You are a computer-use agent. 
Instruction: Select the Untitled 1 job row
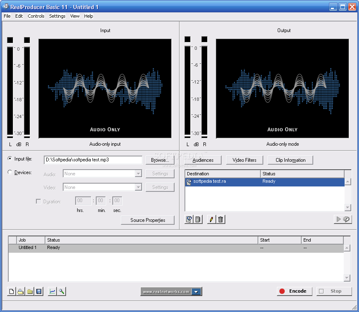click(x=176, y=248)
